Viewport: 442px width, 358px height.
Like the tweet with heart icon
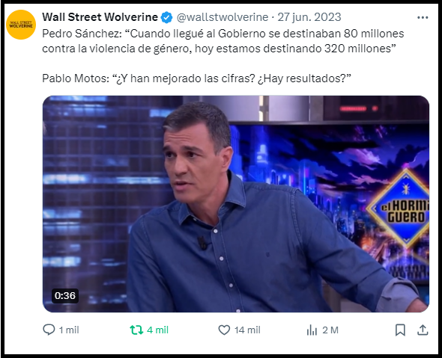[x=225, y=330]
